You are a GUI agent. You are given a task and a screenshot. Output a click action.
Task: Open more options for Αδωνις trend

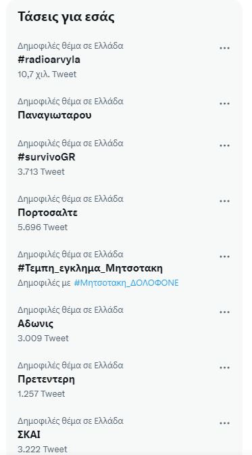(224, 312)
